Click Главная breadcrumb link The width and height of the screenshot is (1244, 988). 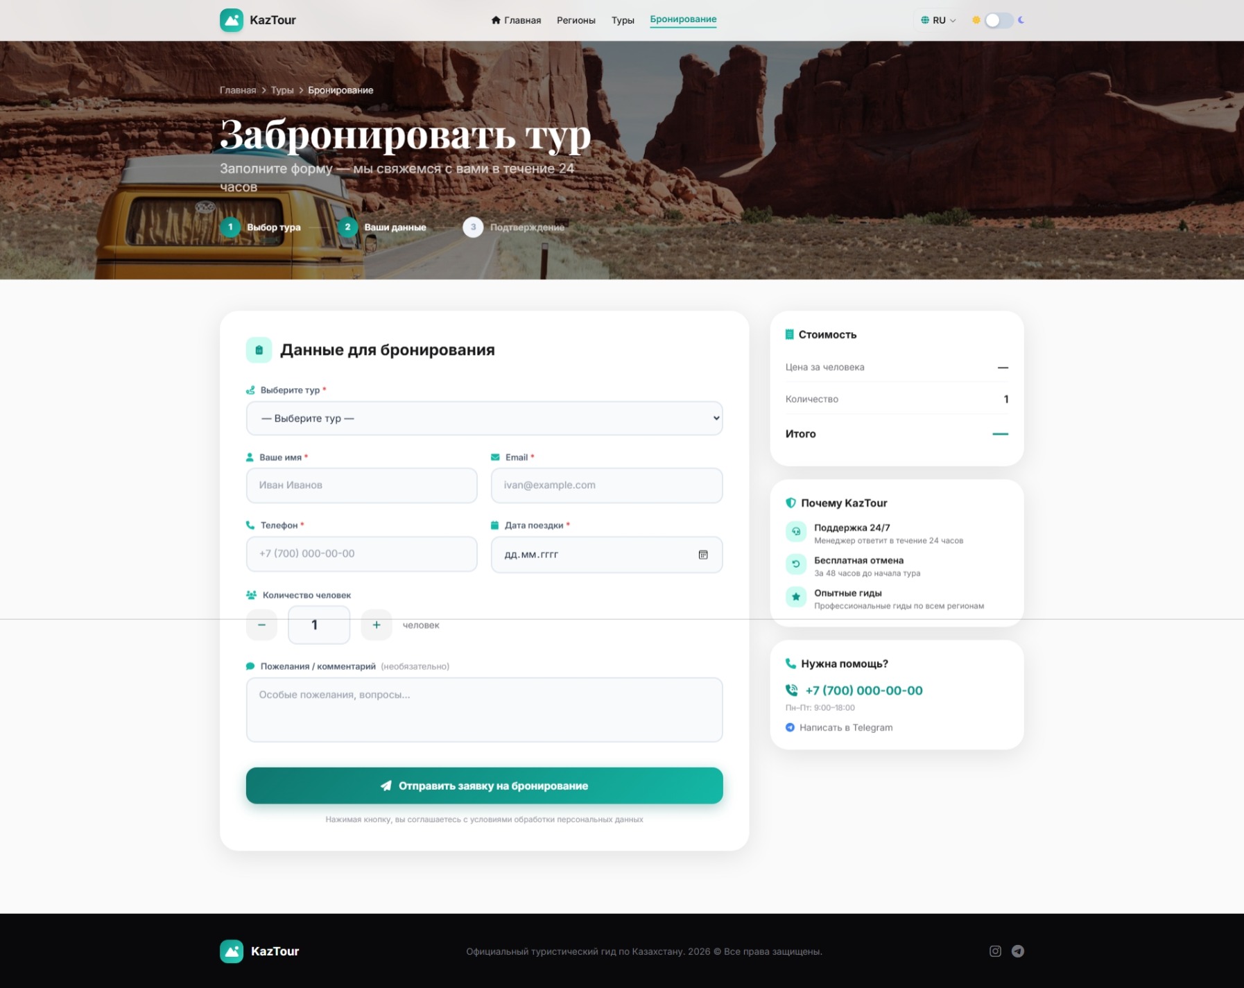tap(238, 90)
